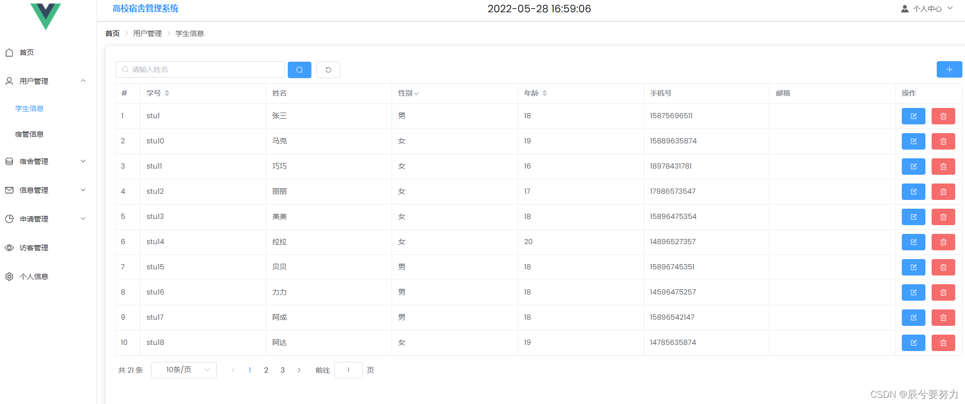Viewport: 965px width, 404px height.
Task: Click the blue search icon button
Action: (299, 70)
